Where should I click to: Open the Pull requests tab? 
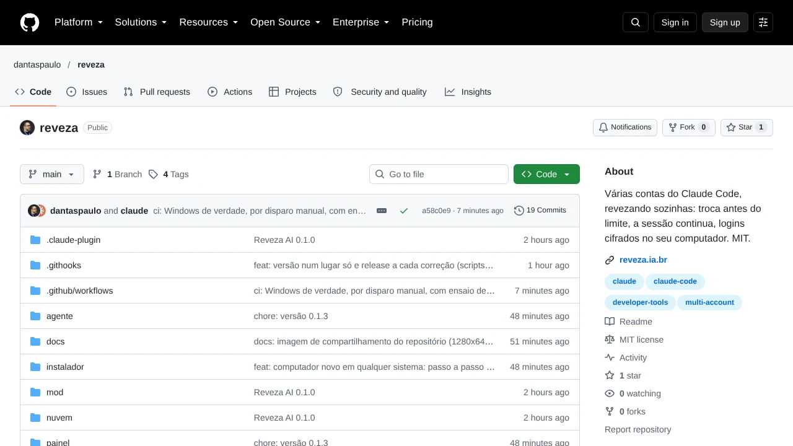click(x=157, y=92)
